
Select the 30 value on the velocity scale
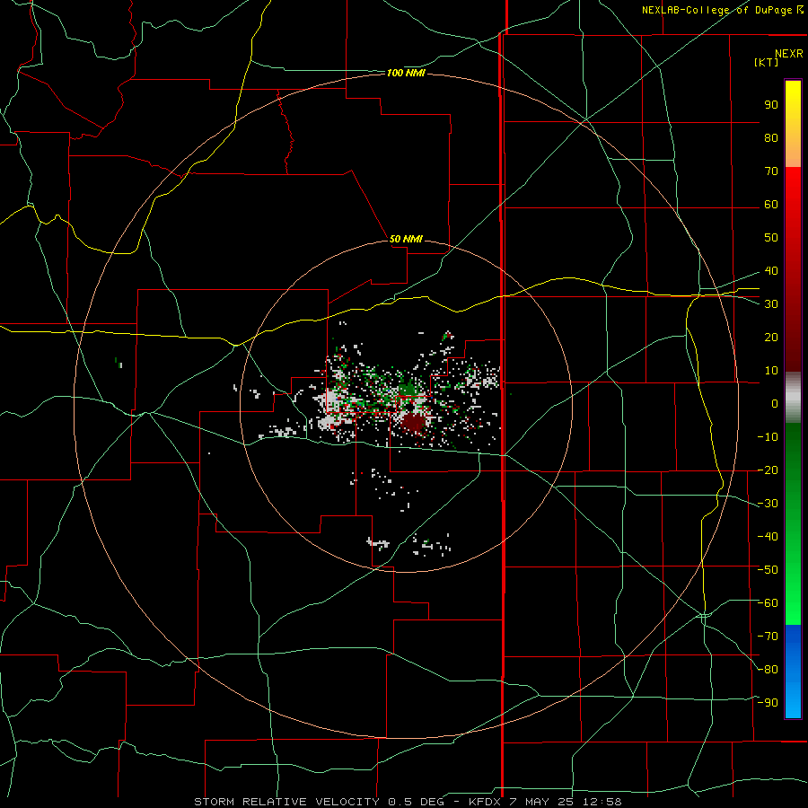(x=771, y=304)
